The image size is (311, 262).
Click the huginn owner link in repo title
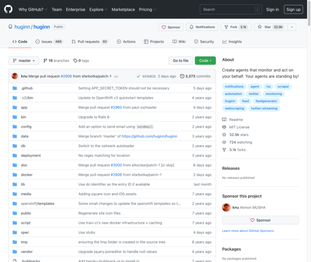coord(22,27)
